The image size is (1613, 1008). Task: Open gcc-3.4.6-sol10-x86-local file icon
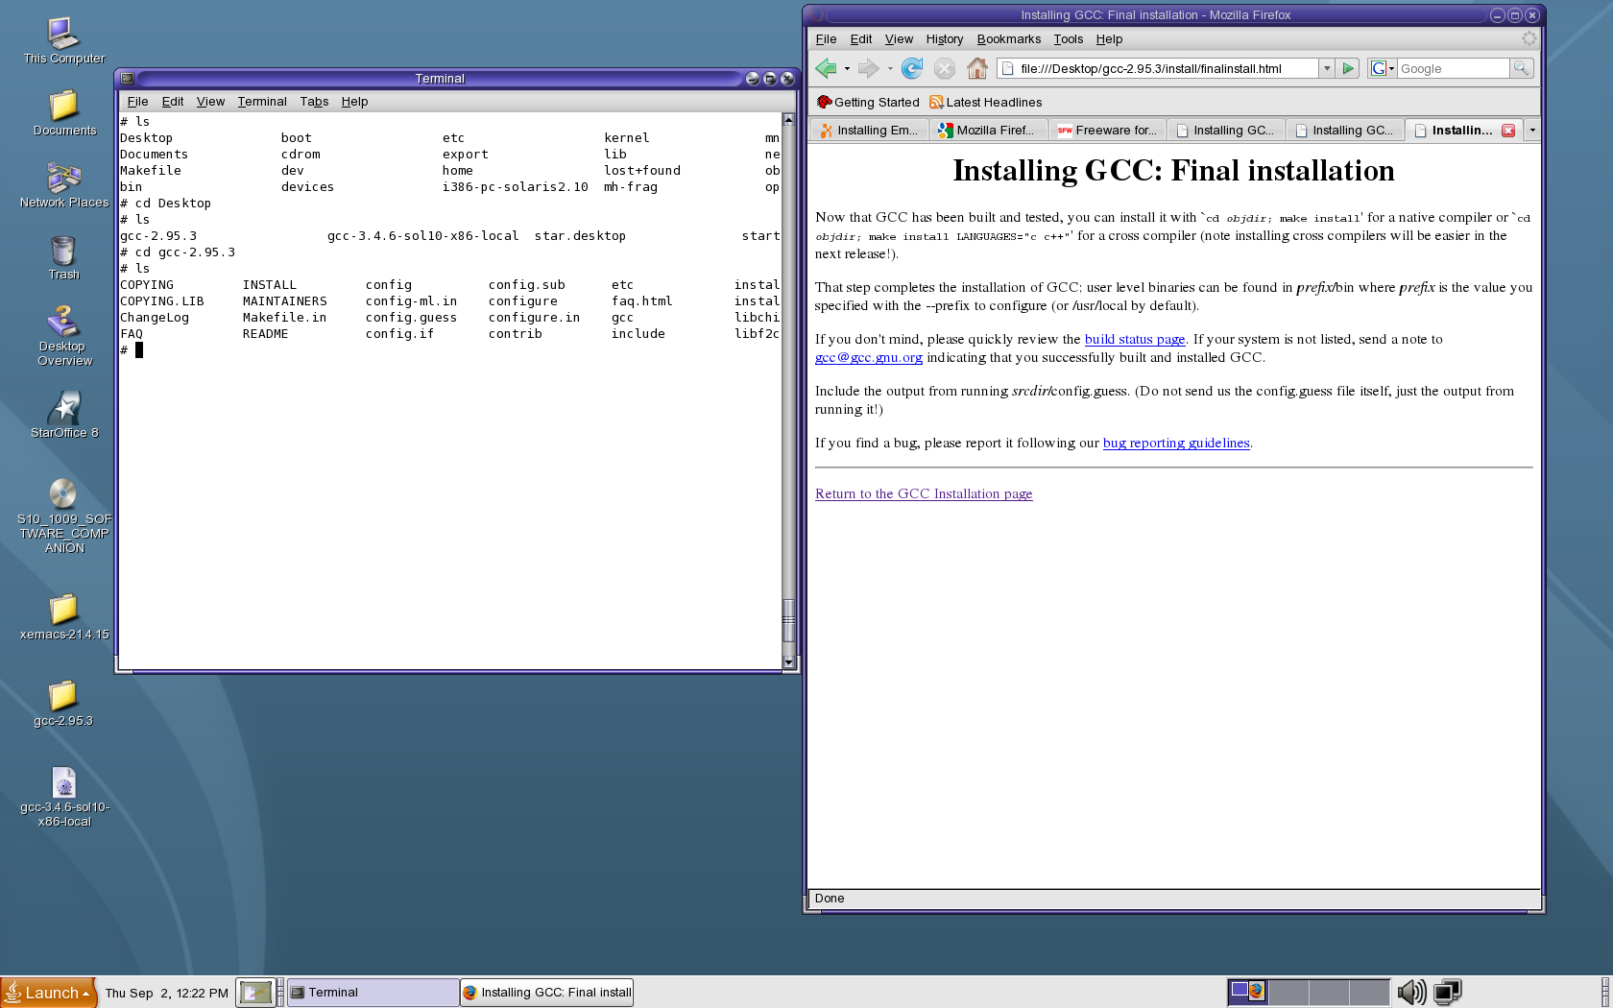pyautogui.click(x=64, y=797)
